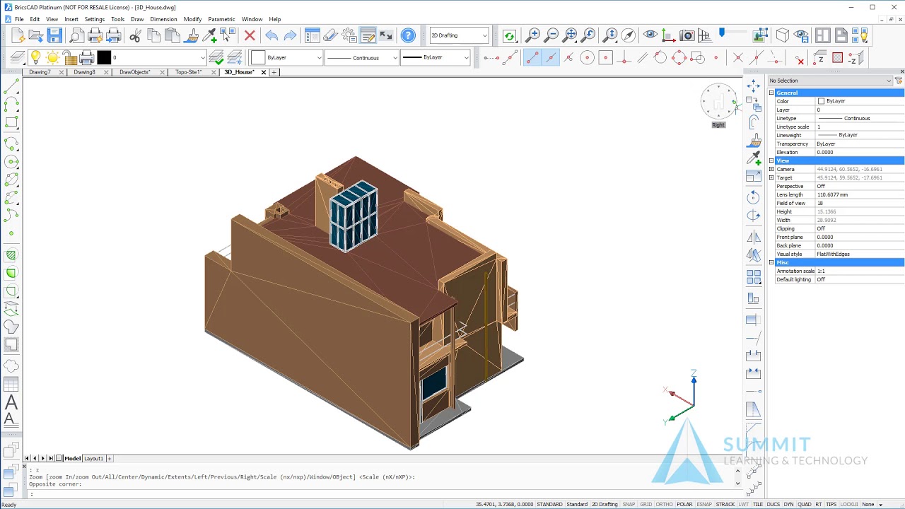Select the Hatch tool in left toolbar

click(x=11, y=255)
